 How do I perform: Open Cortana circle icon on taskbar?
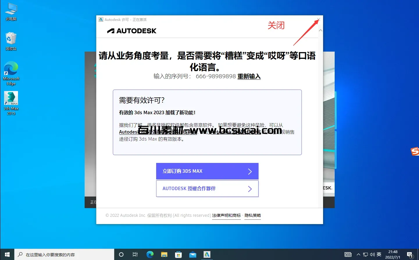[x=121, y=254]
